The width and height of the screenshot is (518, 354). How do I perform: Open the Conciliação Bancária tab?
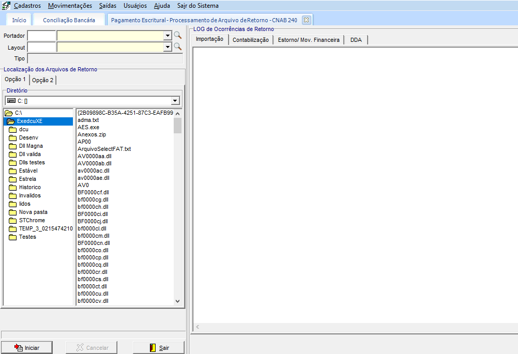[69, 20]
